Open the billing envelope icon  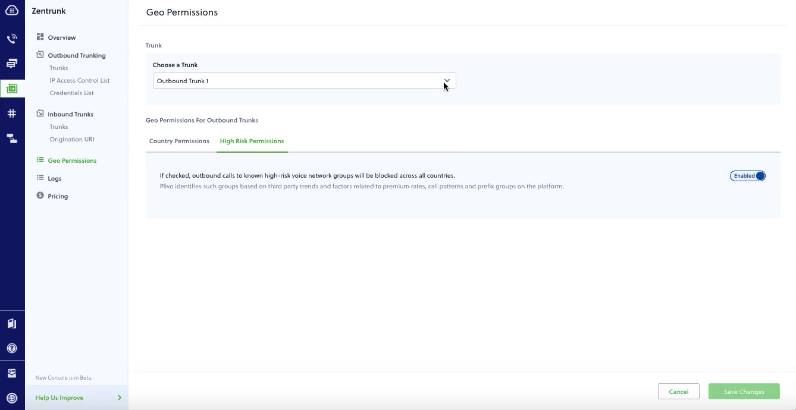(x=12, y=373)
